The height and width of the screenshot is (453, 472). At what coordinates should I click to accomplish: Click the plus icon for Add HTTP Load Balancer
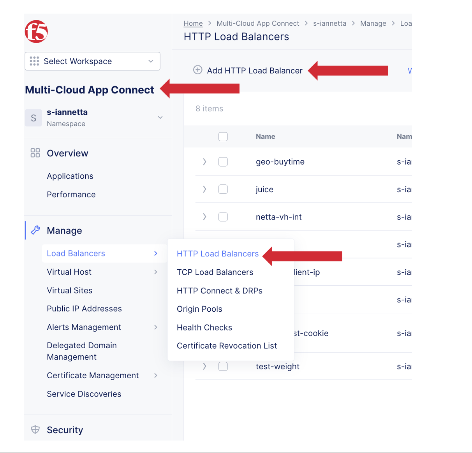(x=198, y=70)
